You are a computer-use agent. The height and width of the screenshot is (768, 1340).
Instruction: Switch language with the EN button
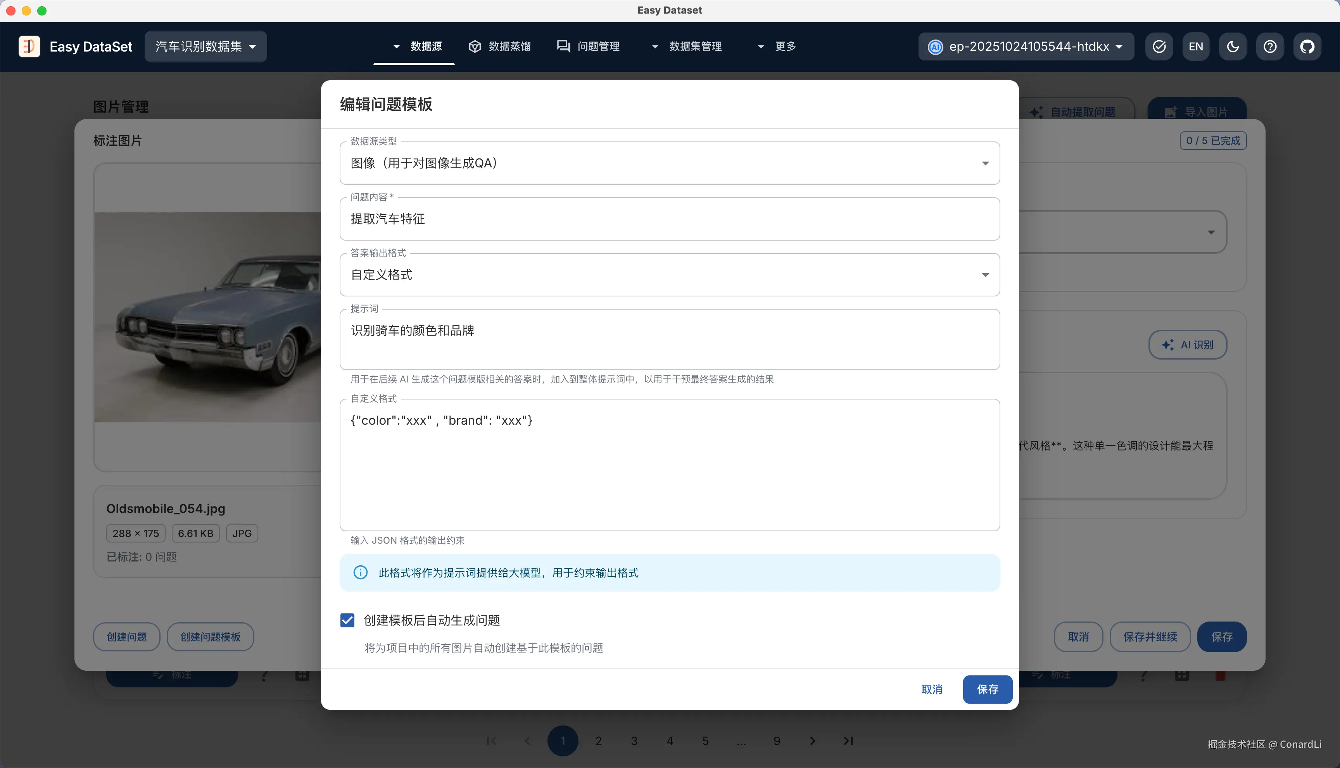[1196, 46]
